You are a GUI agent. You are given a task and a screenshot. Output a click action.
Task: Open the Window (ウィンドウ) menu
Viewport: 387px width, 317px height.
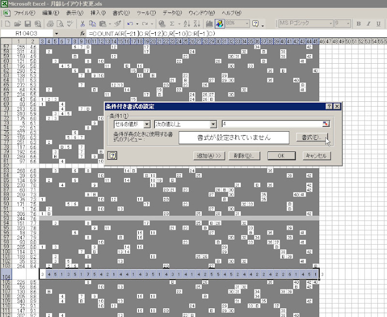pyautogui.click(x=202, y=13)
